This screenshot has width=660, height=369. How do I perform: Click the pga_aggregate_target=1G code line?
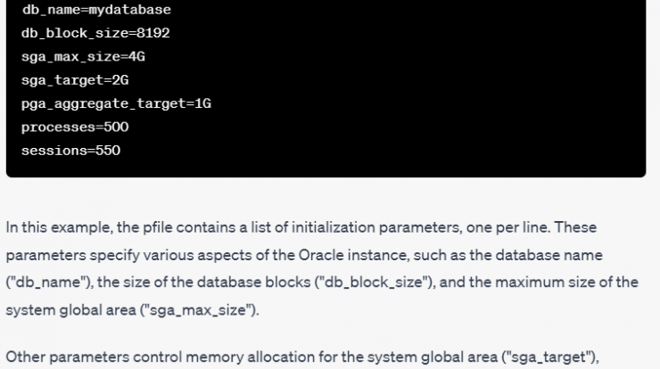pos(116,103)
